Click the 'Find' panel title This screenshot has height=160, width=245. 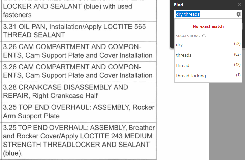click(179, 5)
